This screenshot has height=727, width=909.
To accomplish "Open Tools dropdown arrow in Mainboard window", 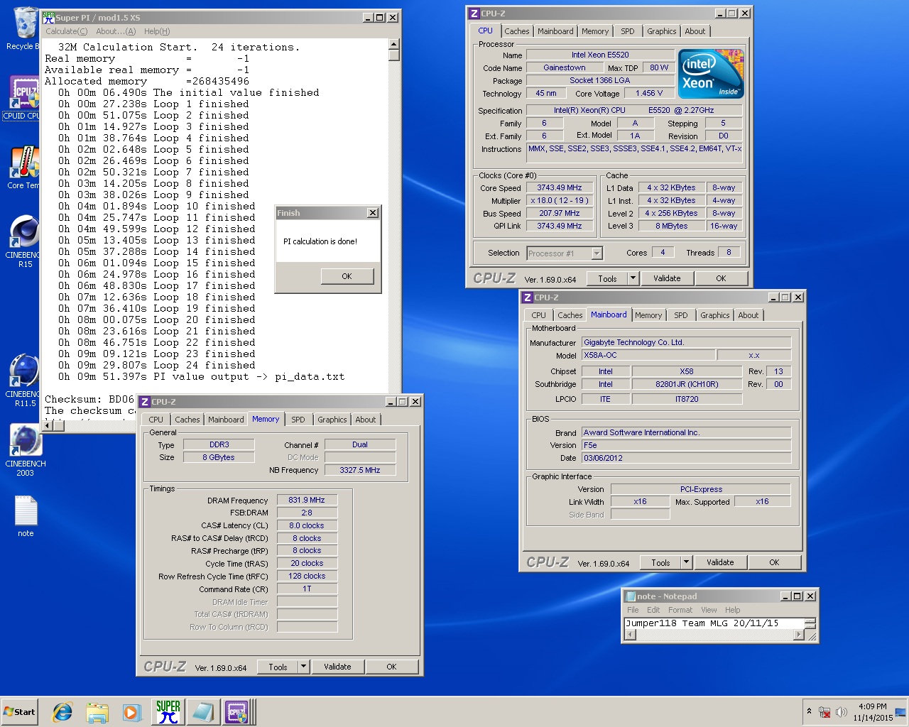I will (686, 562).
